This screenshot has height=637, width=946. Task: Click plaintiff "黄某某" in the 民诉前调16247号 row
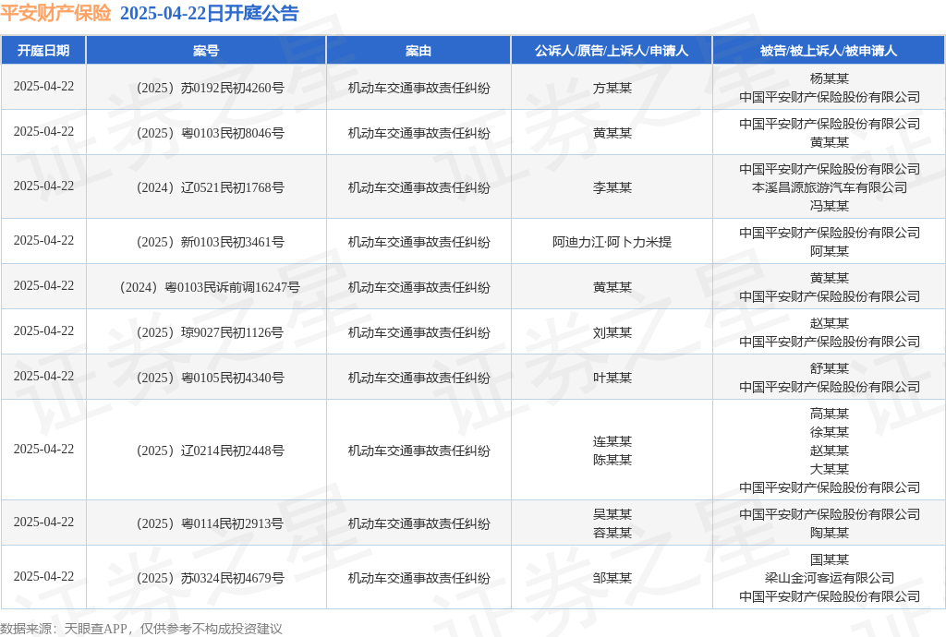coord(612,287)
